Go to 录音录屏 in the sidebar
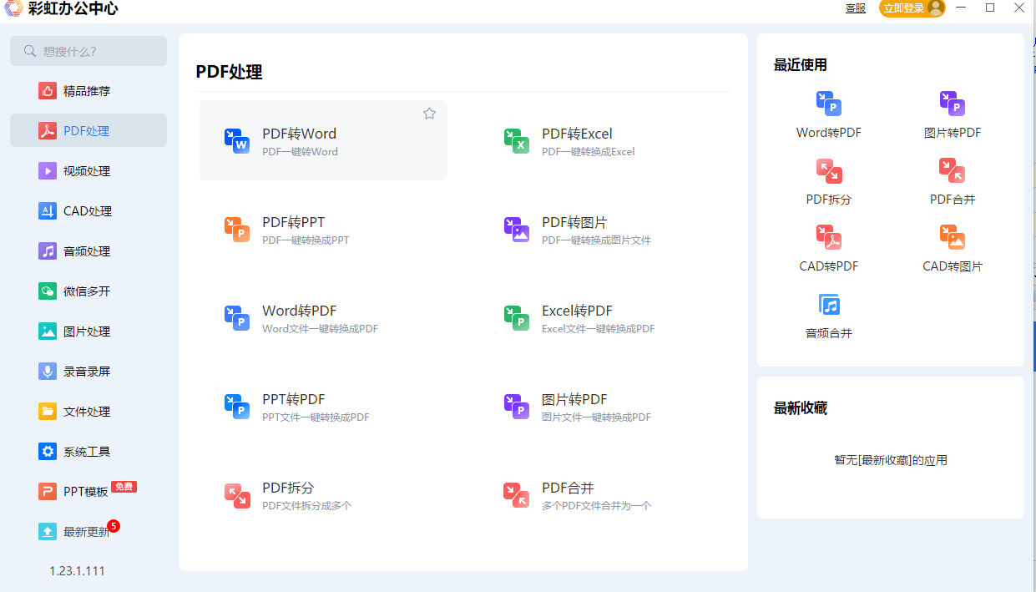This screenshot has height=592, width=1036. (x=88, y=372)
